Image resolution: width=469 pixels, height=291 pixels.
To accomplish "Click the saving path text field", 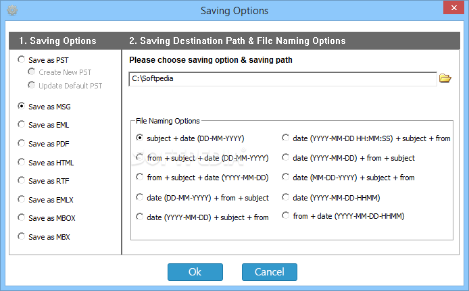I will coord(282,79).
